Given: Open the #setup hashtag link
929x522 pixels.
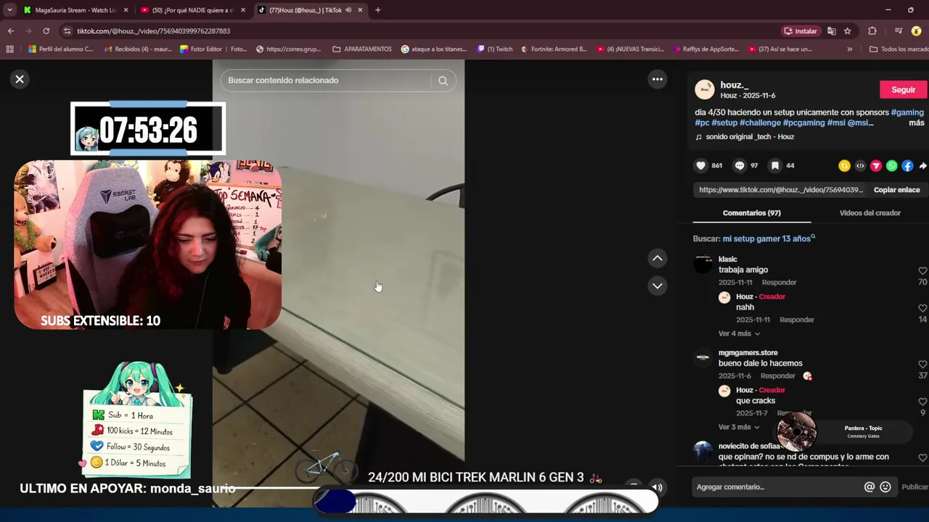Looking at the screenshot, I should [724, 123].
